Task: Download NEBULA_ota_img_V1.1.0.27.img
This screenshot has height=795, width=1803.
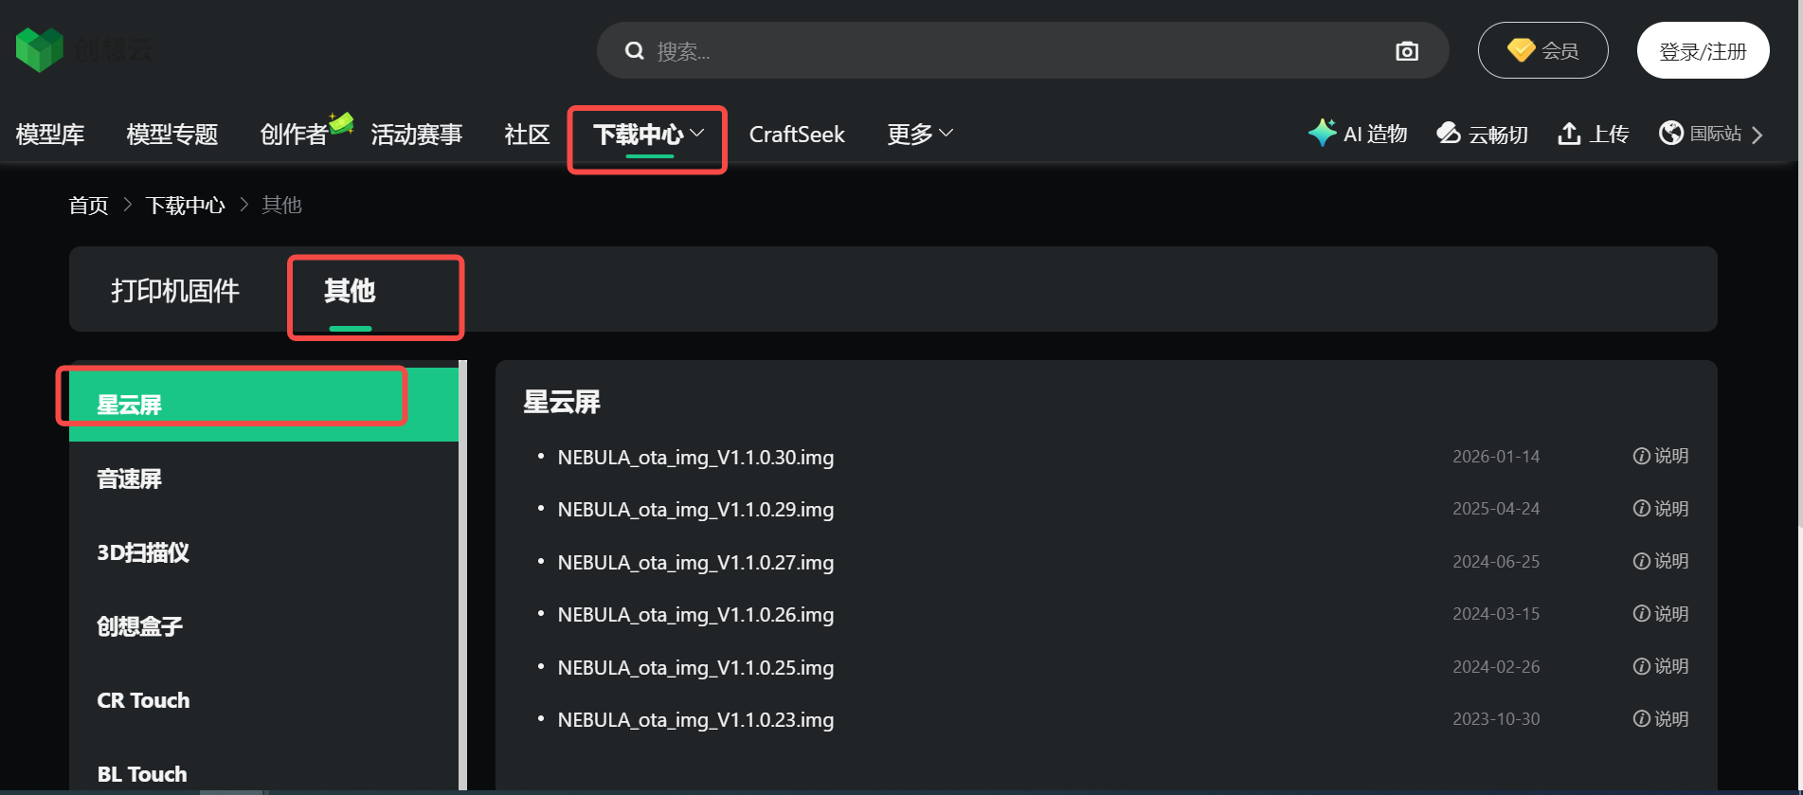Action: coord(695,562)
